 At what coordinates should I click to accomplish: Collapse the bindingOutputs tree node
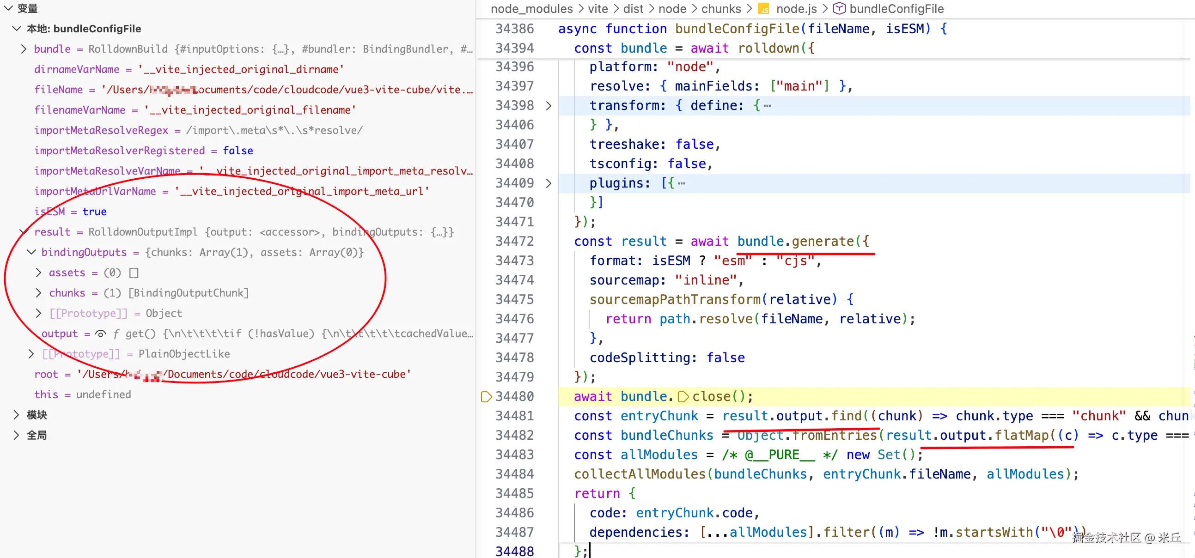[31, 252]
